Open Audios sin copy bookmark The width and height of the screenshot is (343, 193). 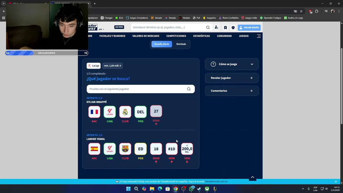(293, 18)
